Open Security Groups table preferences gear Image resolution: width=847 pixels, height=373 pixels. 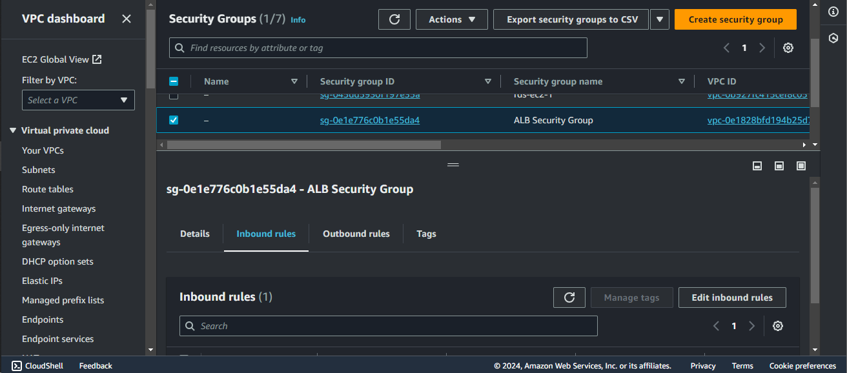788,48
